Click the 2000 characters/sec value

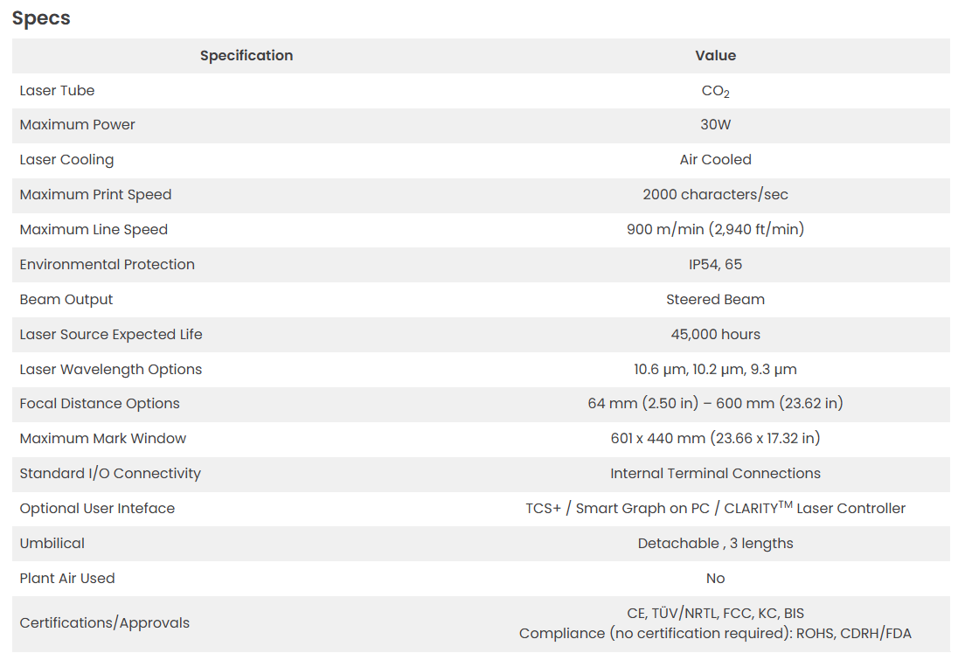pyautogui.click(x=715, y=195)
